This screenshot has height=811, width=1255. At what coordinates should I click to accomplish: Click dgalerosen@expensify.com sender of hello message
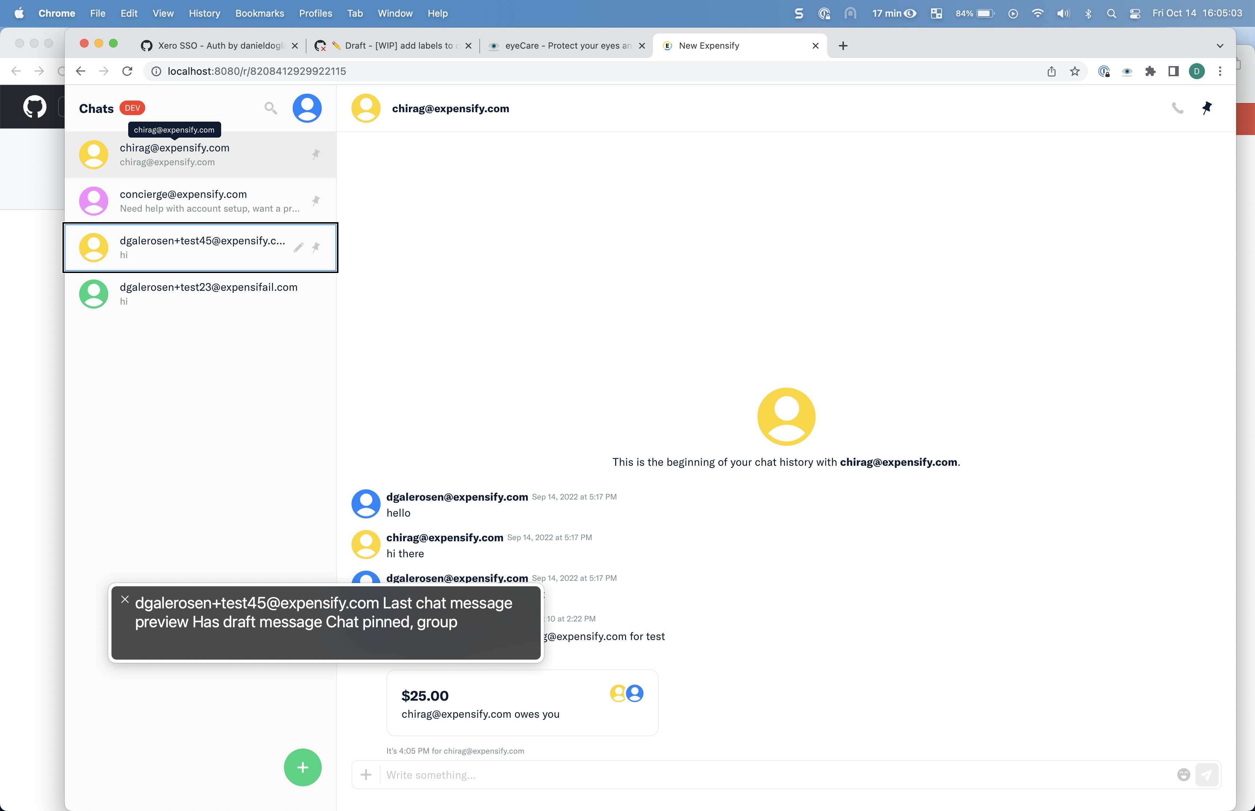point(457,497)
